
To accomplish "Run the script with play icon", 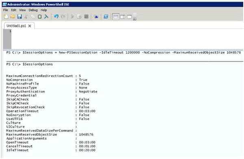I will click(72, 17).
